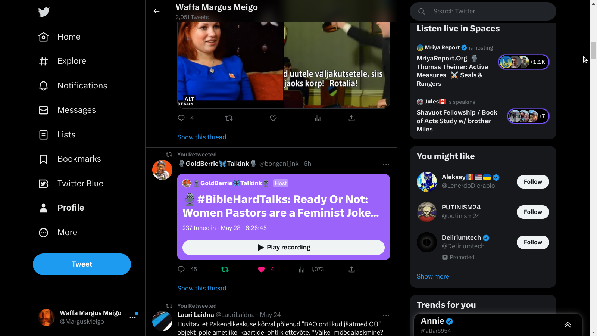This screenshot has width=597, height=336.
Task: Reply to the video tweet with 4 replies
Action: click(x=181, y=118)
